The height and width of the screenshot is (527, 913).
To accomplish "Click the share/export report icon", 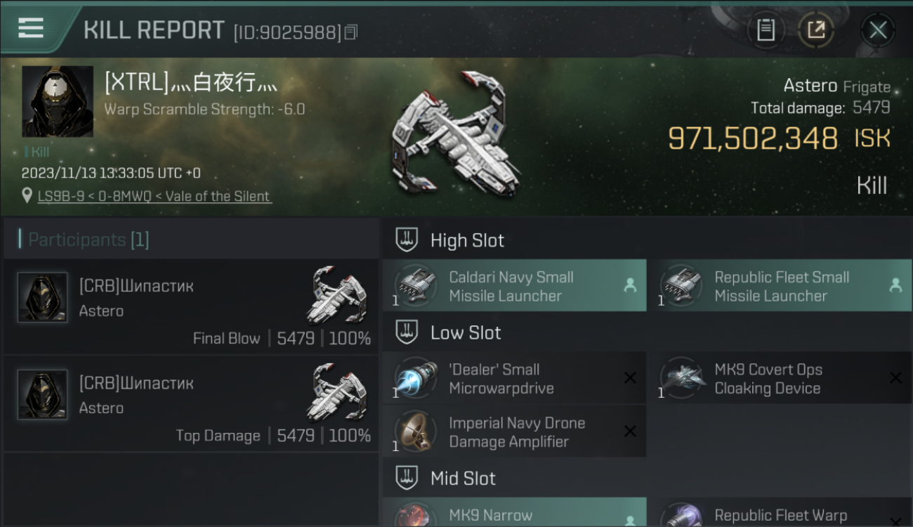I will point(816,30).
